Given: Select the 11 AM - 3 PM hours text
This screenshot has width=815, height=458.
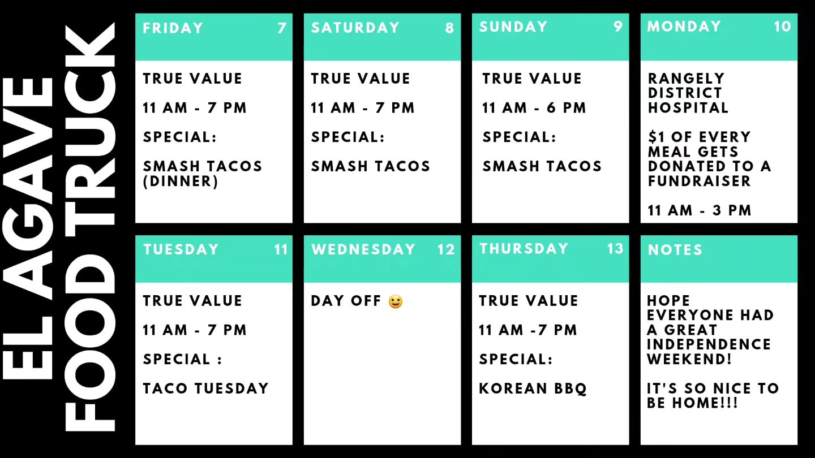Looking at the screenshot, I should click(x=700, y=210).
